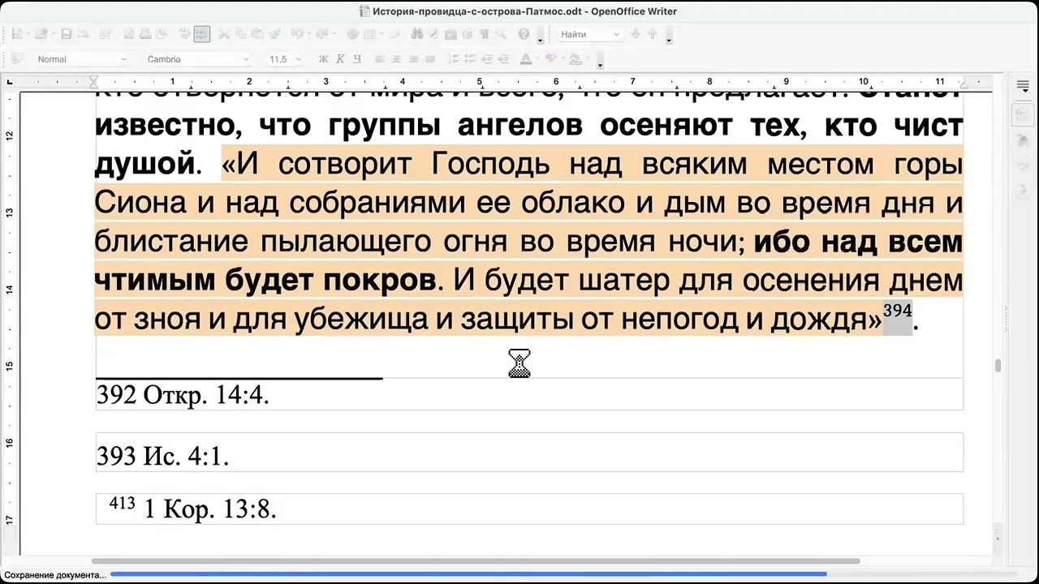Expand the Redo history arrow
1039x584 pixels.
click(x=334, y=34)
